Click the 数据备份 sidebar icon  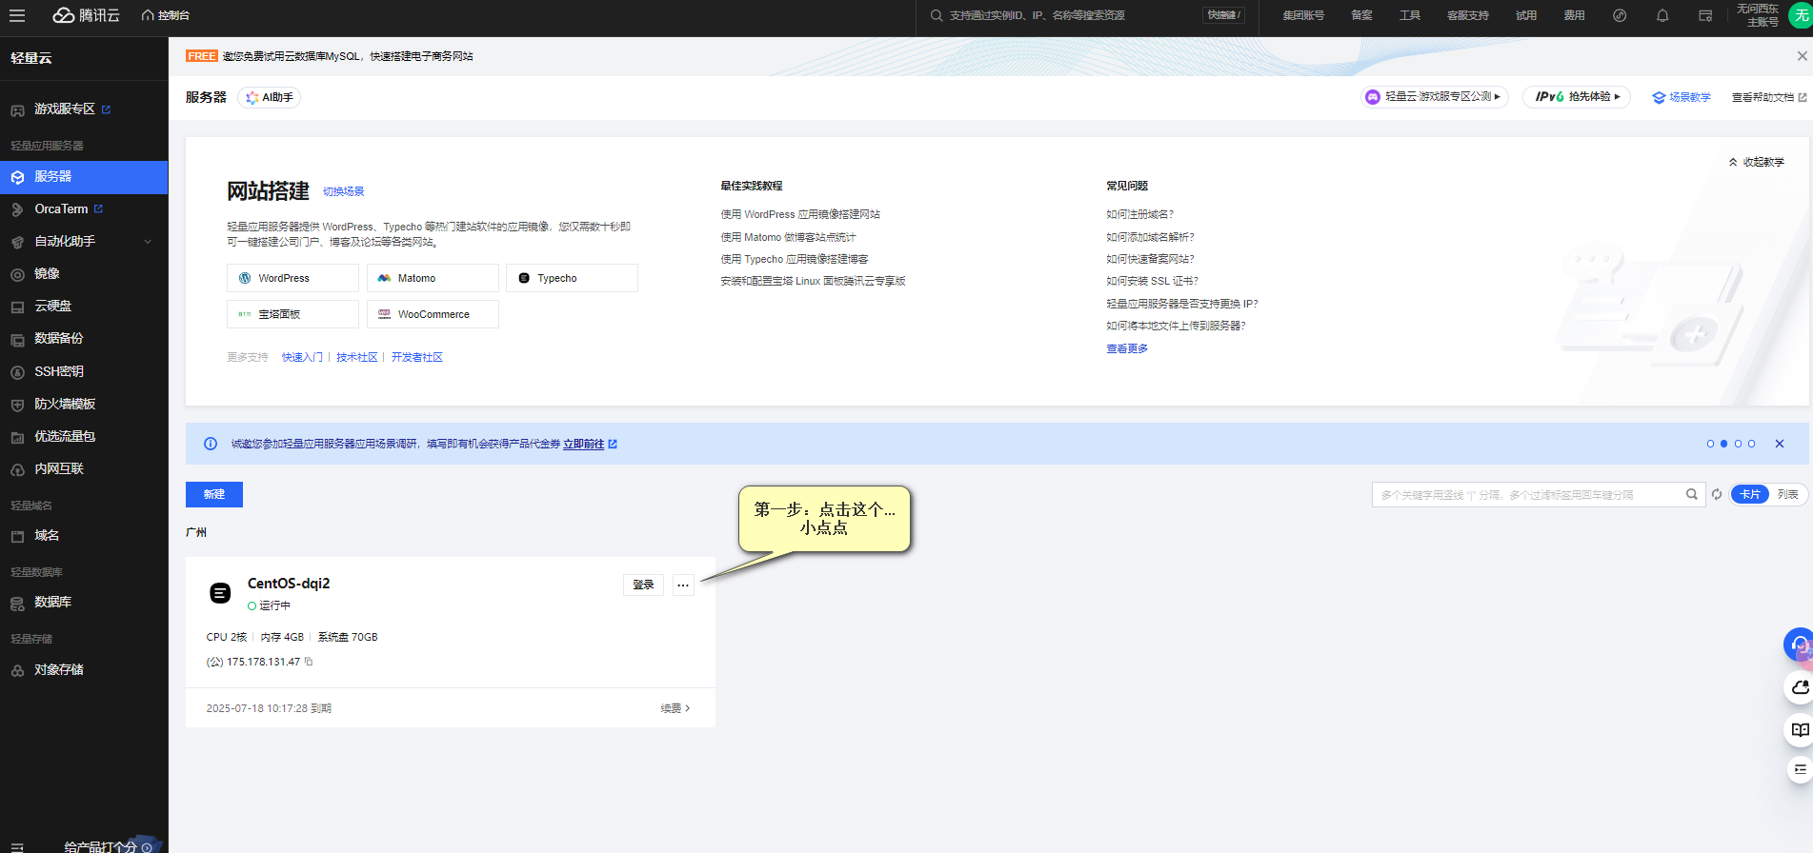17,340
